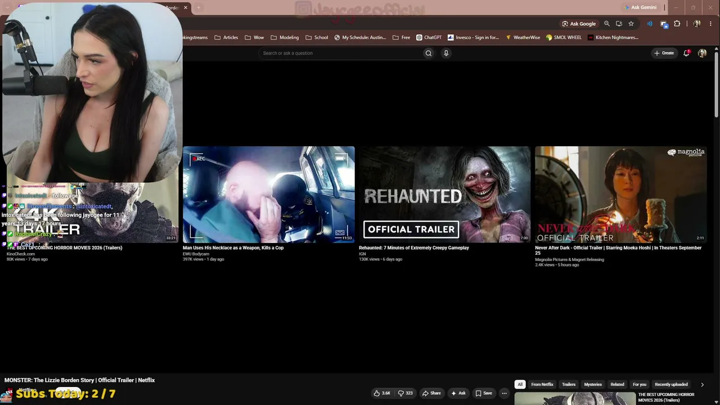Open the WeatherWise bookmark
The width and height of the screenshot is (720, 405).
[523, 38]
